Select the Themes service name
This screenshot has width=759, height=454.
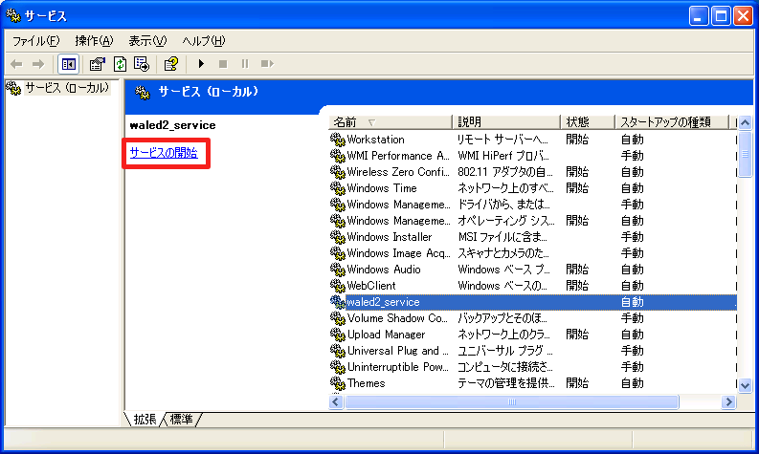(366, 383)
